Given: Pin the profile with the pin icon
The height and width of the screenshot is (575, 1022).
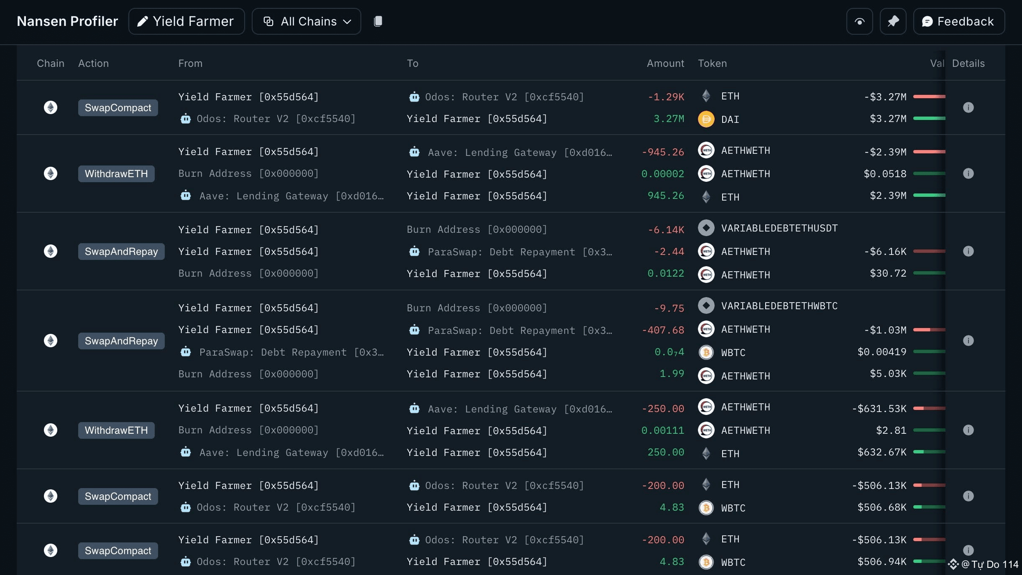Looking at the screenshot, I should (x=893, y=21).
